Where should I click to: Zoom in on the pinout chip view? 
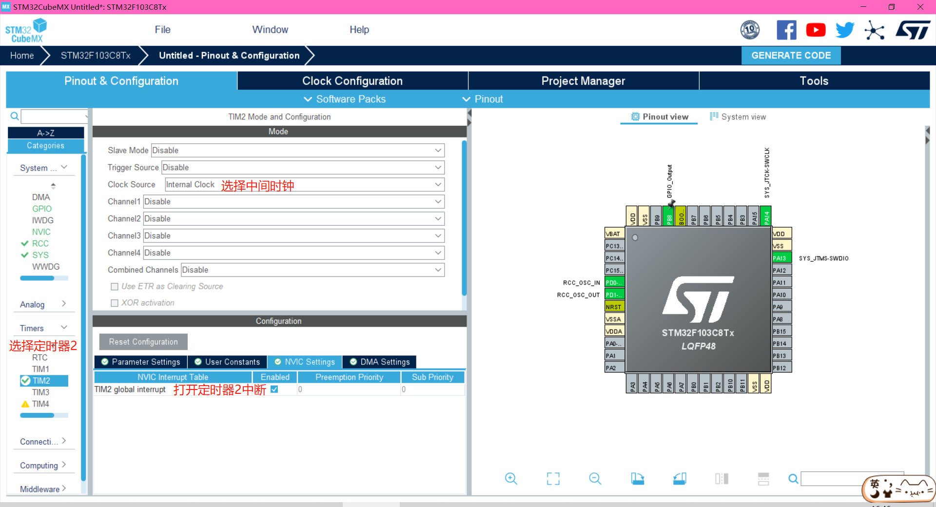click(511, 479)
